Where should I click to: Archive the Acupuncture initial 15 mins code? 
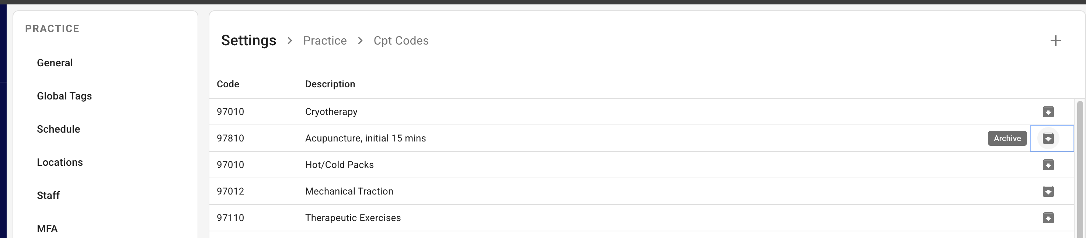pos(1048,138)
